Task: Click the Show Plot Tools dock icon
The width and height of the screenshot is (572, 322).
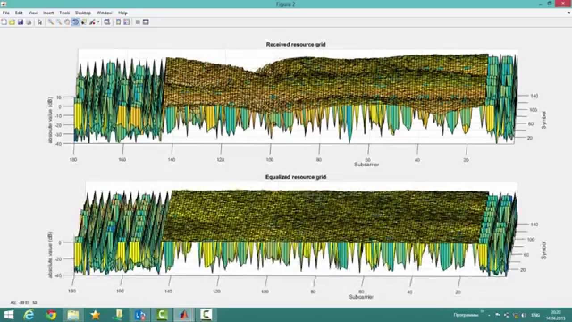Action: coord(146,22)
